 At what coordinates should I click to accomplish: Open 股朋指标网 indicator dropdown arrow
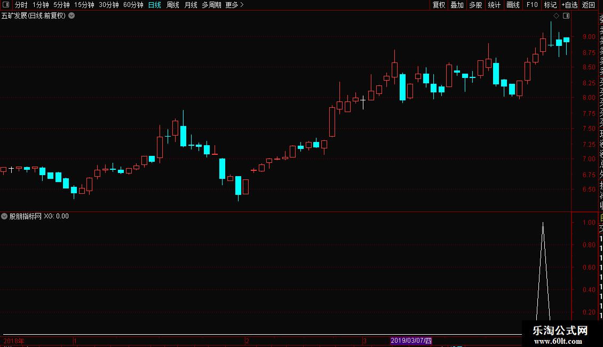4,216
